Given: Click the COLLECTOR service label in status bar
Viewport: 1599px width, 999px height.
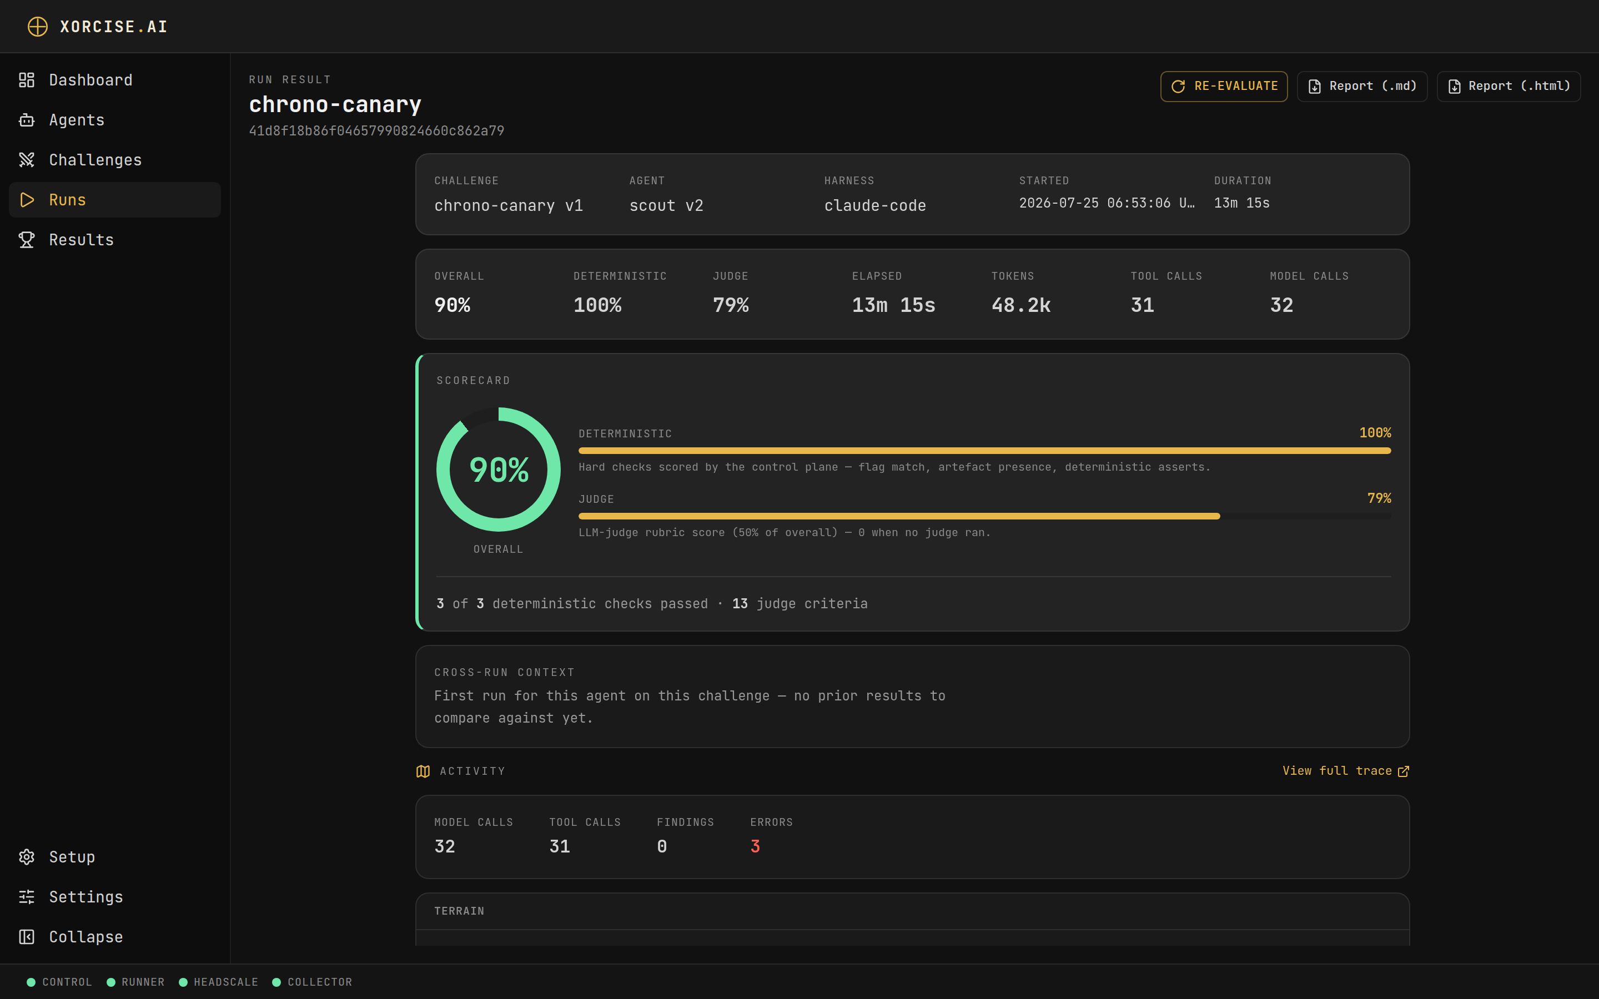Looking at the screenshot, I should click(x=320, y=982).
